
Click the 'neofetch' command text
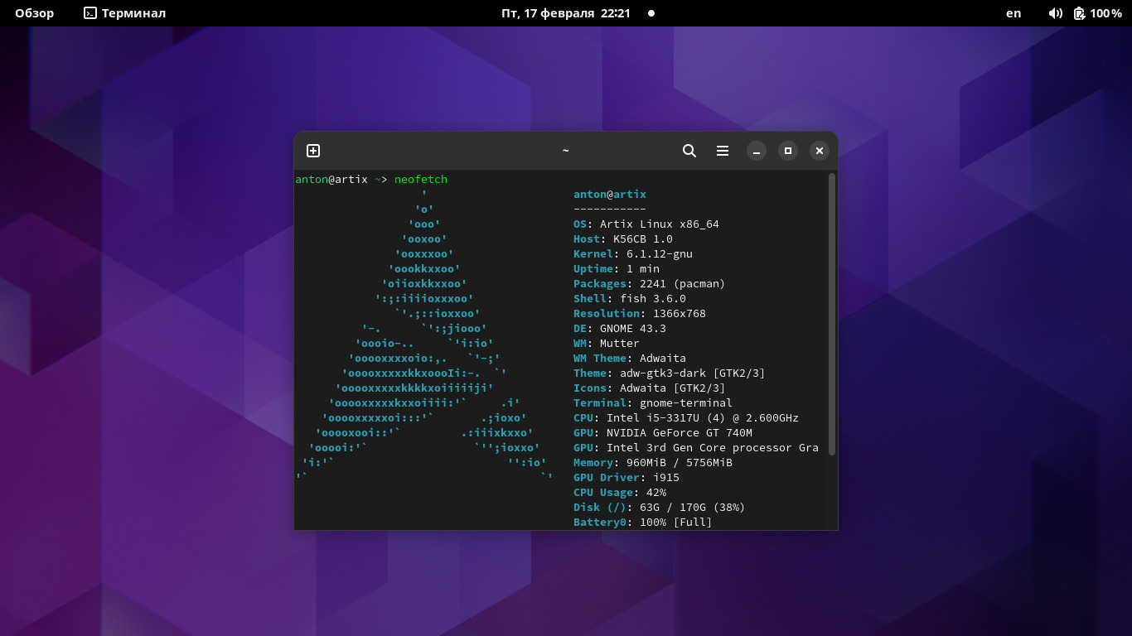click(421, 180)
